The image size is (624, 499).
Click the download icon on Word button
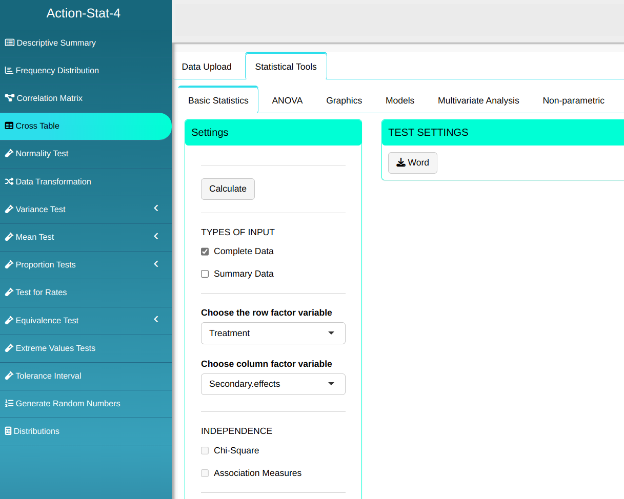(401, 163)
